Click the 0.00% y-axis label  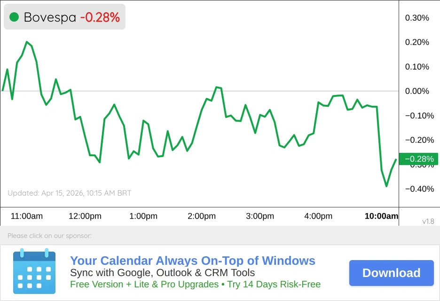pos(417,91)
